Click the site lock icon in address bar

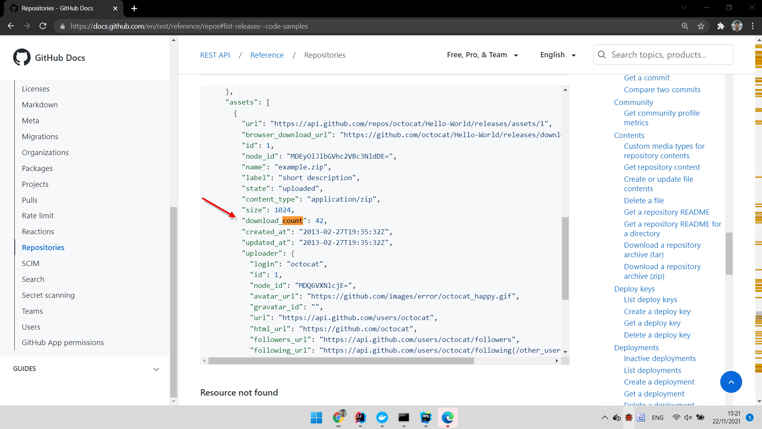[x=62, y=26]
